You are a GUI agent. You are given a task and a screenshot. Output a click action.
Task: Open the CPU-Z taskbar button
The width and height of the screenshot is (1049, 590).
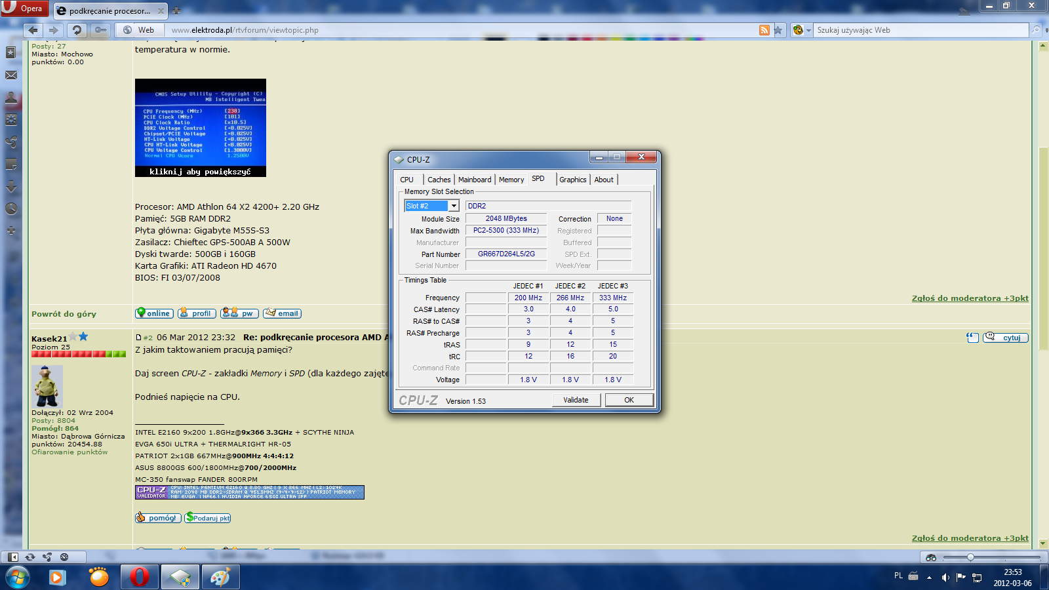pos(180,578)
